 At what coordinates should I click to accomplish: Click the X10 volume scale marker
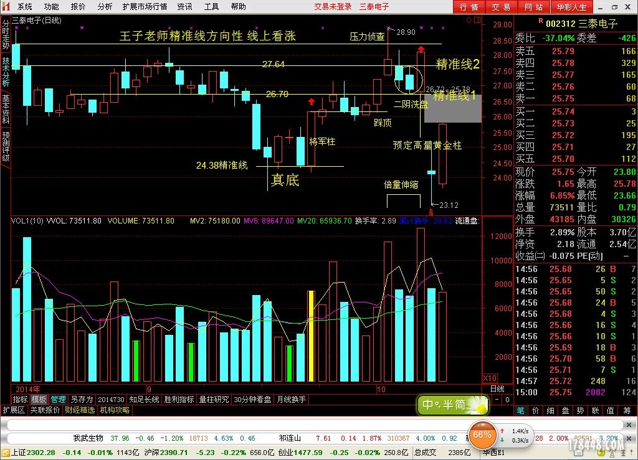[490, 378]
